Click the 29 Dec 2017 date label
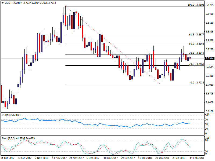Viewport: 215px width, 161px height. 128,158
